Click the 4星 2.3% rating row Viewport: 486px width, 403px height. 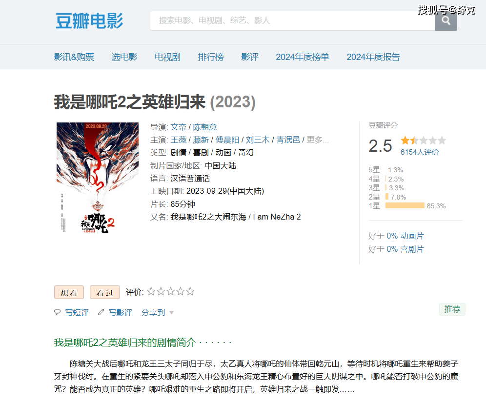click(x=386, y=179)
